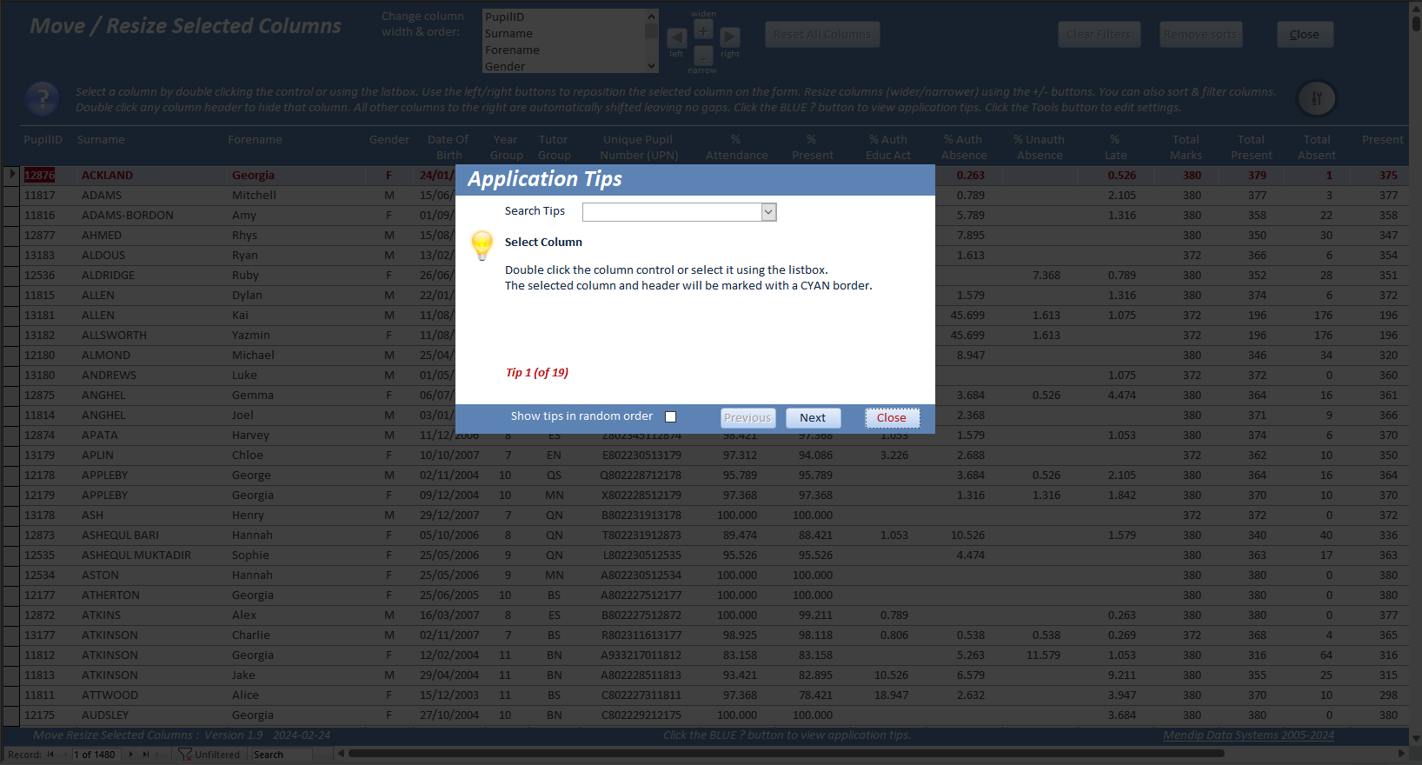Go to next record navigation arrow
The height and width of the screenshot is (765, 1422).
pos(131,755)
